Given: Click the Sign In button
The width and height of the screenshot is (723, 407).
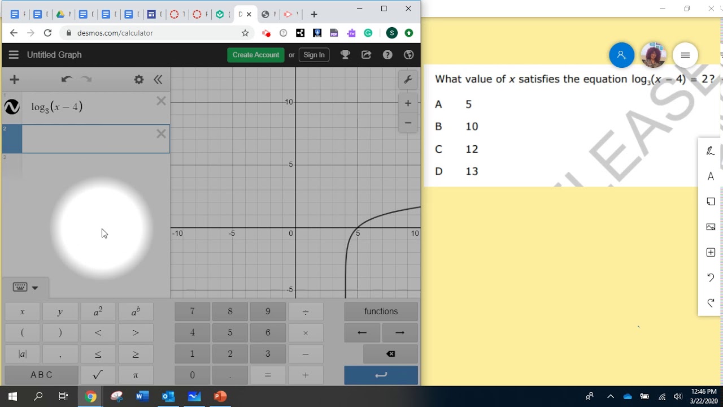Looking at the screenshot, I should (314, 55).
